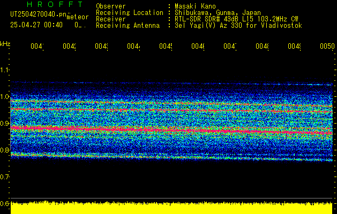The image size is (337, 214).
Task: Click the RTL-SDR SDR# 103.2MHz CW text
Action: [237, 19]
